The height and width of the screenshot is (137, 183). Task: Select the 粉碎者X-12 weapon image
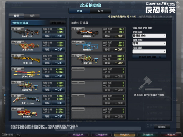[x=27, y=32]
